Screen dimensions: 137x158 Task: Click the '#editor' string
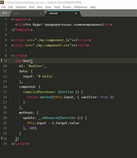point(36,66)
